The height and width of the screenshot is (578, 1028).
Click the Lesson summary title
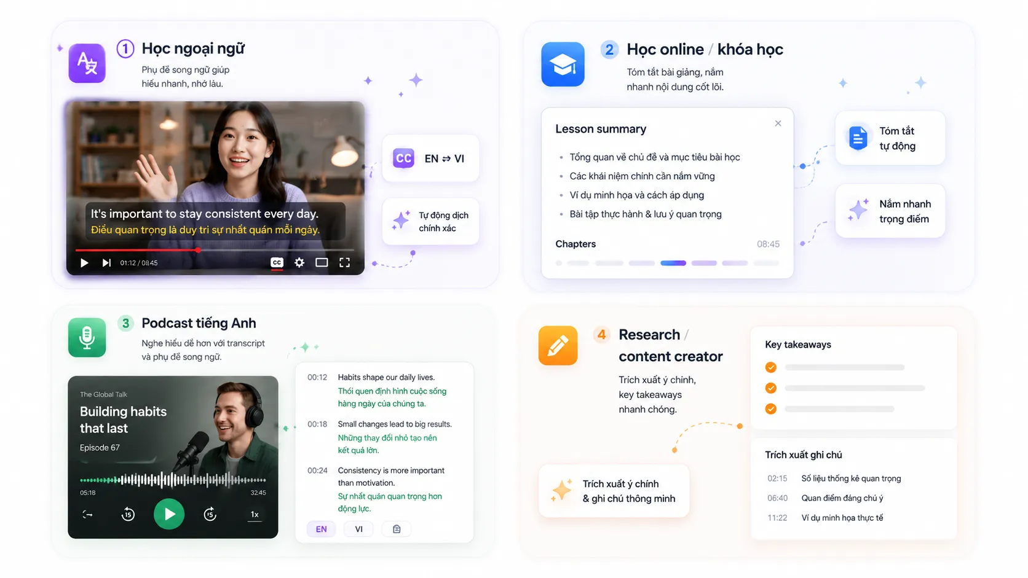pos(601,129)
